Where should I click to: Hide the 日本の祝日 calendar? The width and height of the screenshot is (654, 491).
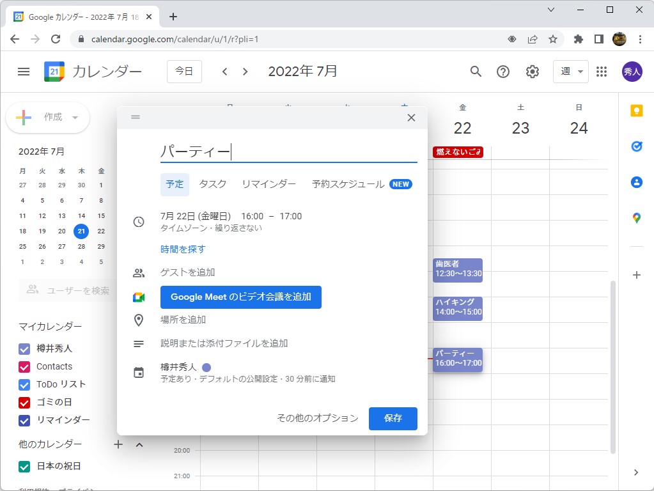24,467
